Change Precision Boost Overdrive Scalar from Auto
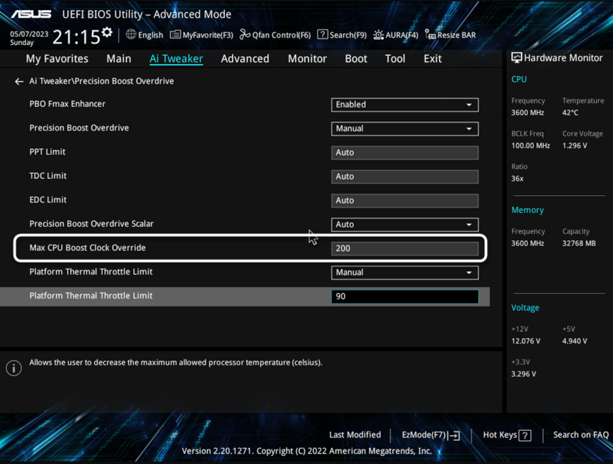 (404, 224)
